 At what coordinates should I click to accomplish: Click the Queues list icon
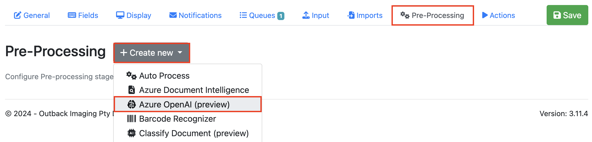click(x=243, y=15)
